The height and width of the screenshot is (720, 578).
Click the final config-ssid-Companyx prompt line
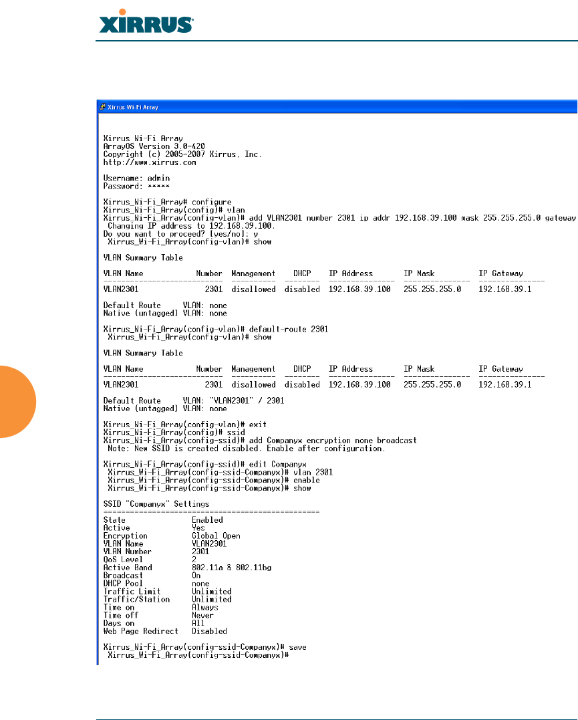tap(198, 655)
